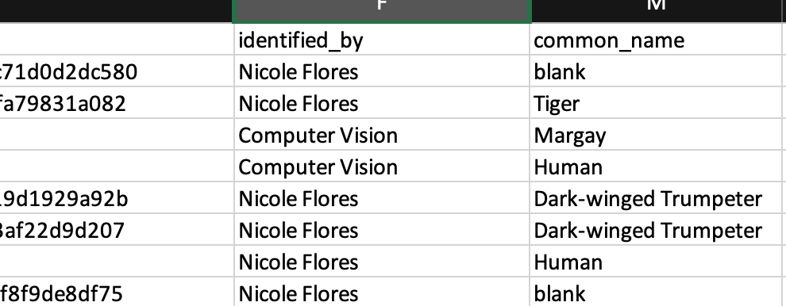Click the identified_by header cell
This screenshot has width=786, height=306.
[382, 40]
